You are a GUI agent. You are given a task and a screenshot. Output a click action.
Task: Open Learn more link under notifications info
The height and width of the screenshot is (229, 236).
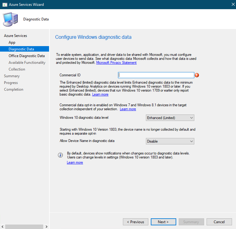click(x=75, y=162)
